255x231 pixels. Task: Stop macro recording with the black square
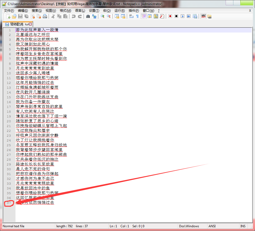click(176, 16)
